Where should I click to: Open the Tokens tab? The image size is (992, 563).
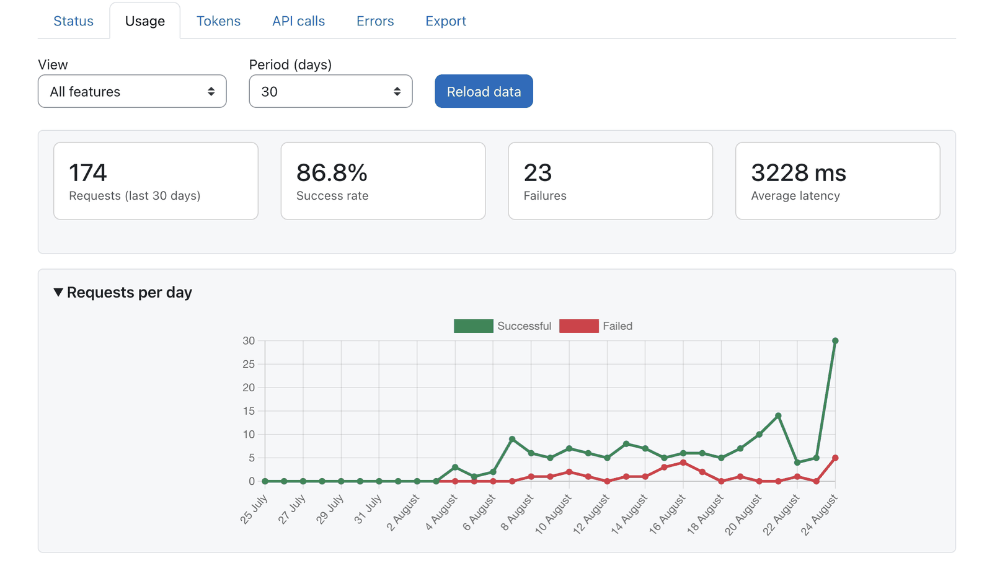click(218, 21)
